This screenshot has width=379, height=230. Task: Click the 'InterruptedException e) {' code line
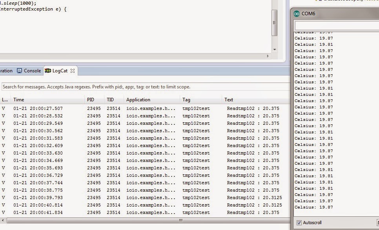point(33,9)
